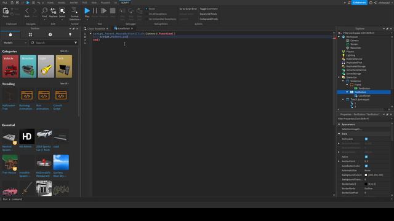Collapse the Data properties section
This screenshot has width=394, height=221.
(339, 134)
